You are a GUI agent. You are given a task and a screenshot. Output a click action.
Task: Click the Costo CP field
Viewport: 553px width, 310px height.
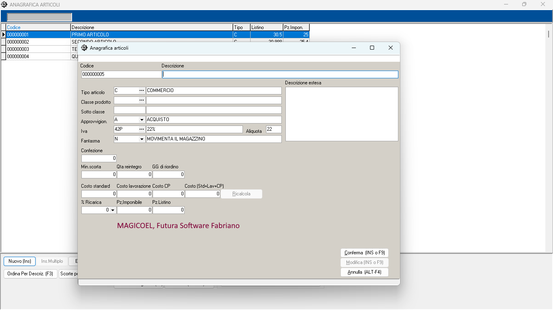pyautogui.click(x=168, y=194)
